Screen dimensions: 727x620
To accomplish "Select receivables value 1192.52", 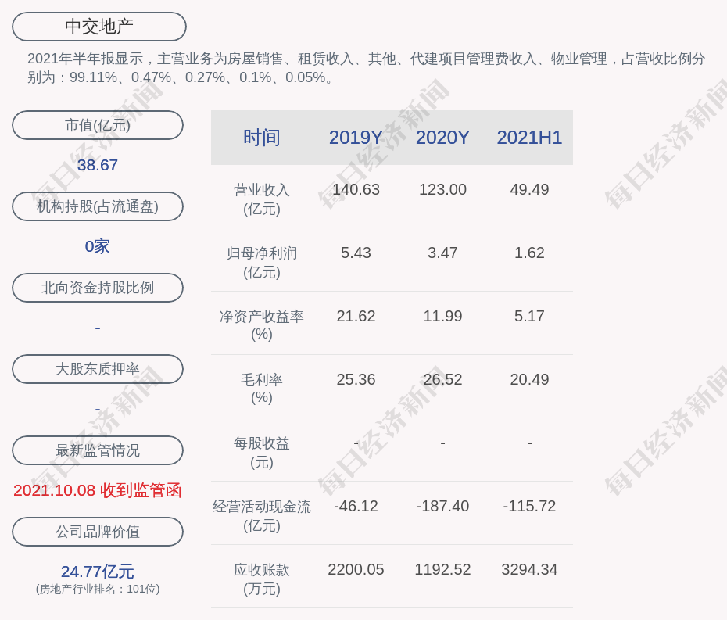I will coord(442,569).
